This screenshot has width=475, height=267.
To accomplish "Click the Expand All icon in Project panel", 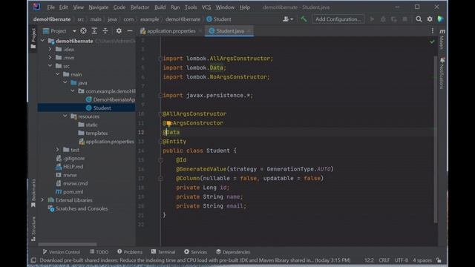I will [94, 31].
